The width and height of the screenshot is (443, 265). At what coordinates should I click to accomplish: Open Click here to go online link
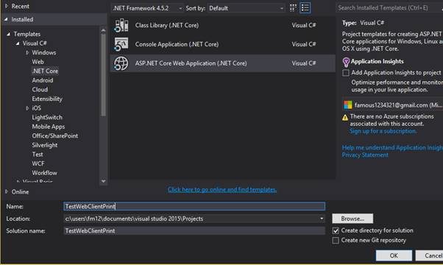(222, 190)
